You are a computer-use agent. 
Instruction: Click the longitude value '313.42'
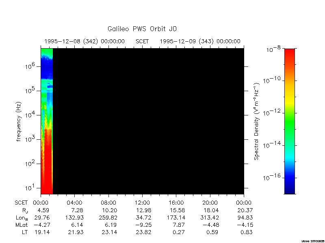pyautogui.click(x=210, y=217)
